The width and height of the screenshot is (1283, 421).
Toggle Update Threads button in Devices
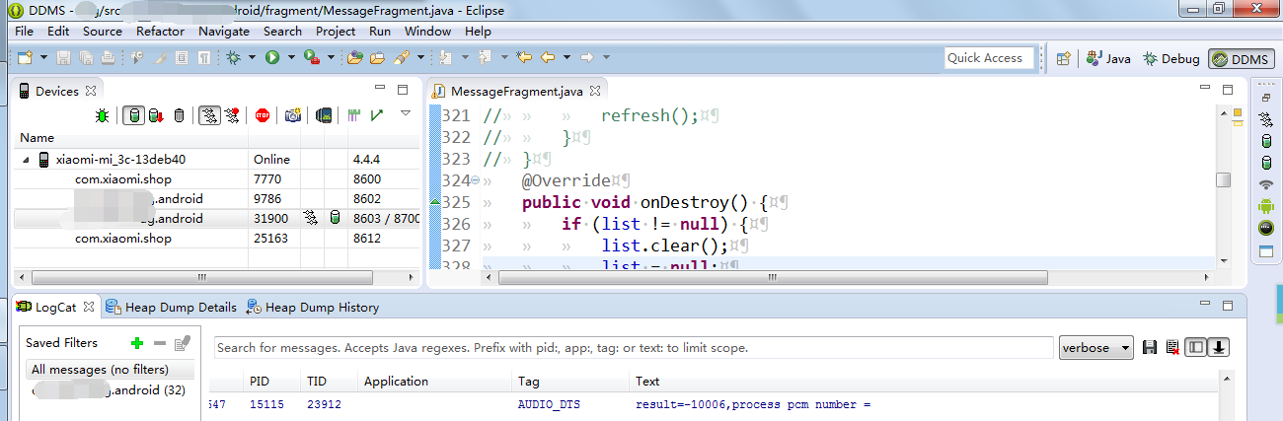pos(208,115)
